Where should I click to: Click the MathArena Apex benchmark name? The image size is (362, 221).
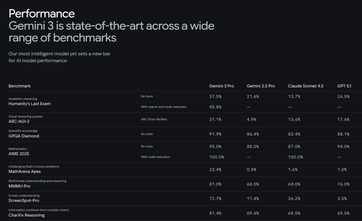pos(25,171)
